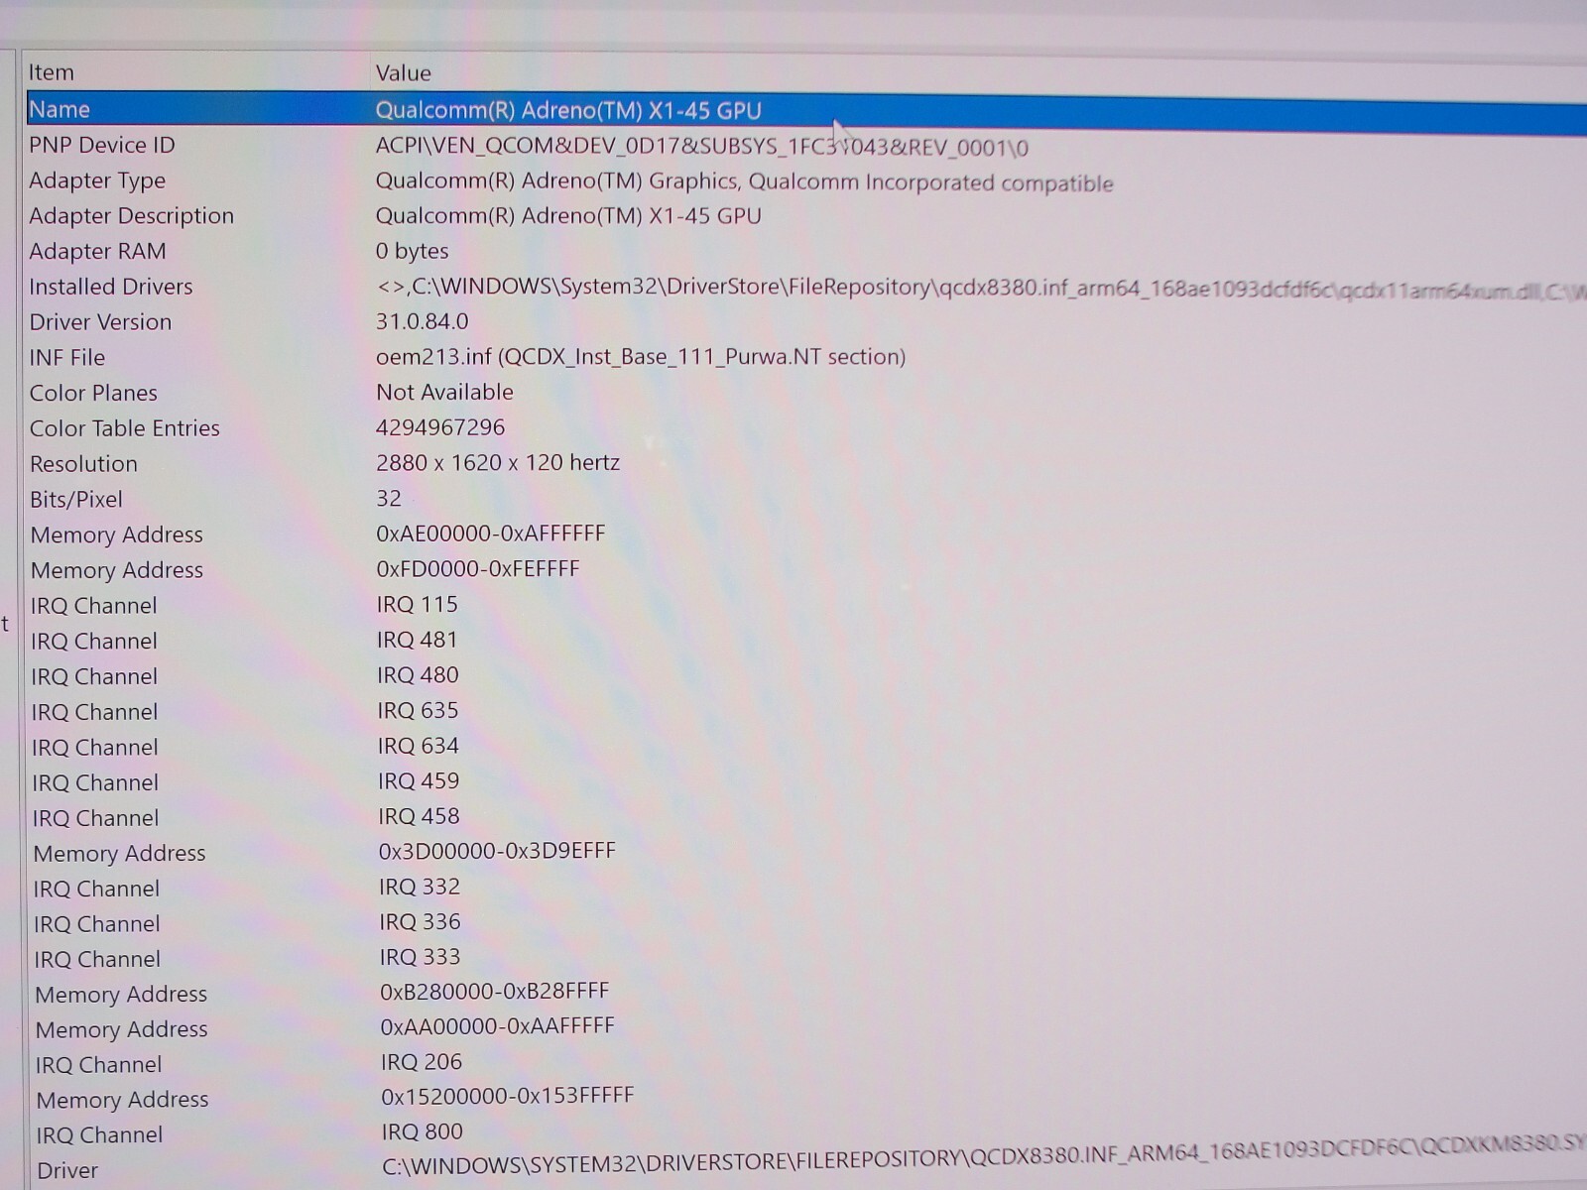Select Memory Address 0xFD0000-0xFEFFFF row
The width and height of the screenshot is (1587, 1190).
[x=805, y=570]
